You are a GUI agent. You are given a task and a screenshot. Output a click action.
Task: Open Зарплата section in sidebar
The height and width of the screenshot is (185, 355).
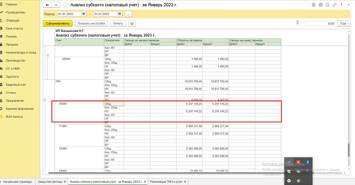[x=12, y=76]
